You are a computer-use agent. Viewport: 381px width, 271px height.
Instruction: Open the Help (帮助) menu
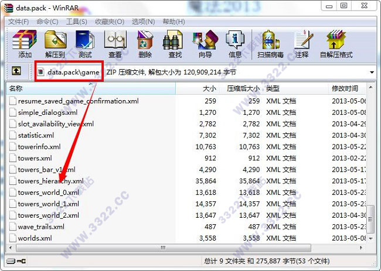click(x=174, y=22)
